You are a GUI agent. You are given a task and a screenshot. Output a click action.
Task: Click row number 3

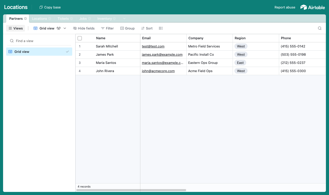click(80, 63)
